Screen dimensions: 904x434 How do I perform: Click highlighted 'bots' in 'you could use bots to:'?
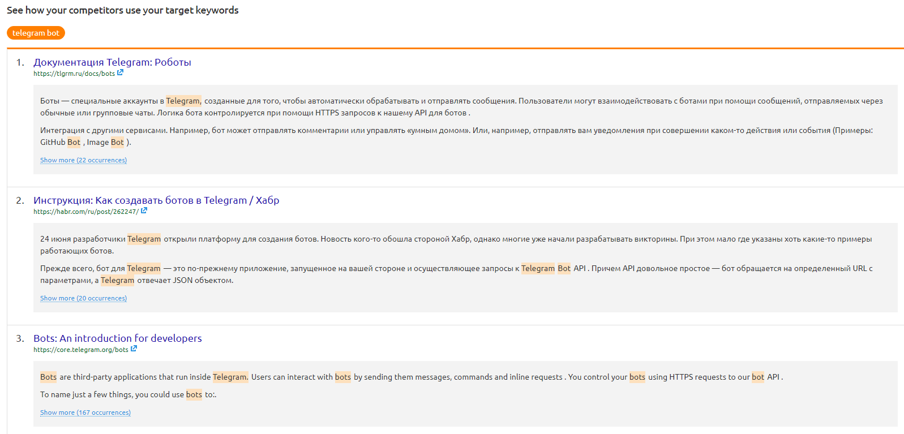tap(194, 394)
